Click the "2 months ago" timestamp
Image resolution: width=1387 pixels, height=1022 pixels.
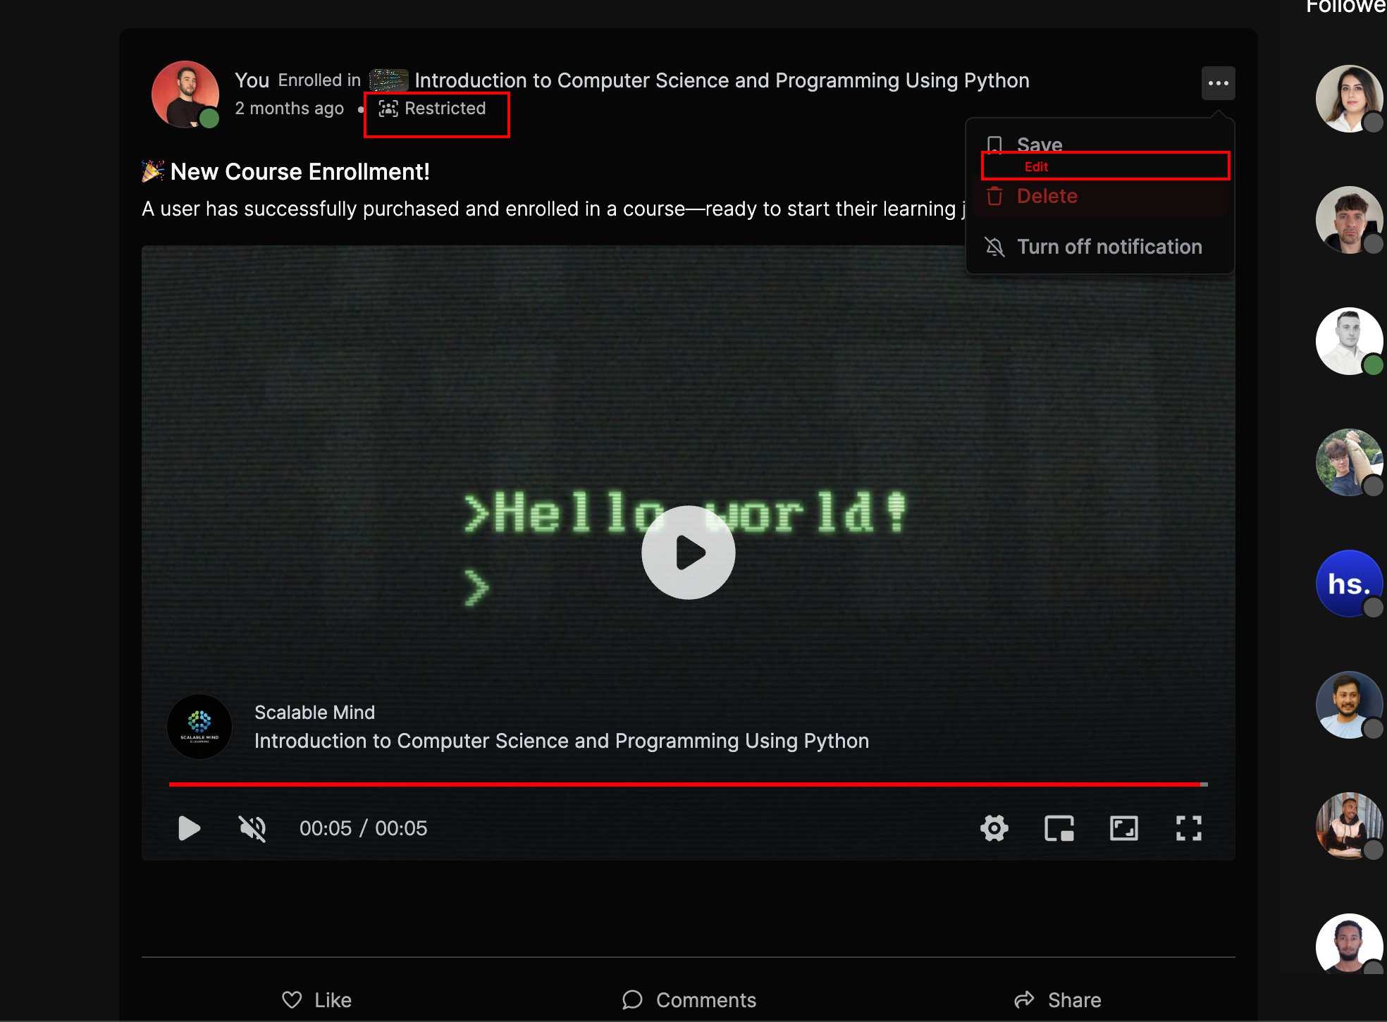click(289, 109)
